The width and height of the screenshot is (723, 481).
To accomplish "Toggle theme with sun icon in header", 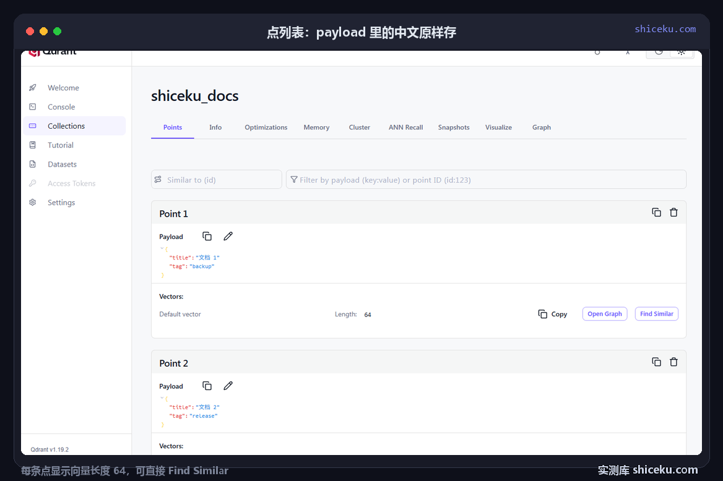I will pyautogui.click(x=681, y=52).
